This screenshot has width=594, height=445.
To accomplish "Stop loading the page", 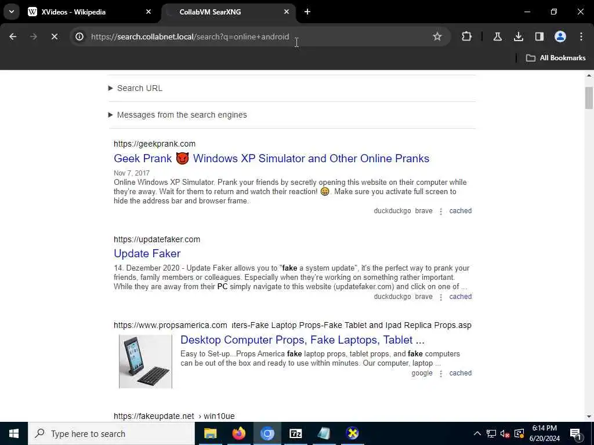I will (x=54, y=37).
